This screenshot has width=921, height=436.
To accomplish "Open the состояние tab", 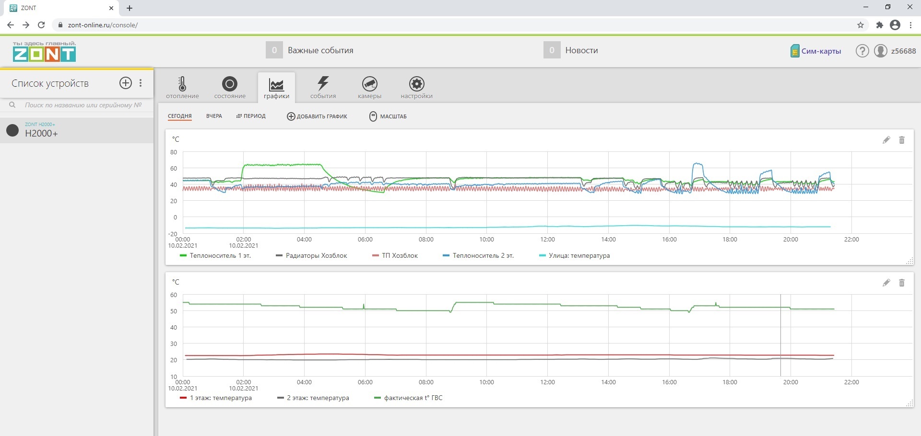I will (x=230, y=88).
